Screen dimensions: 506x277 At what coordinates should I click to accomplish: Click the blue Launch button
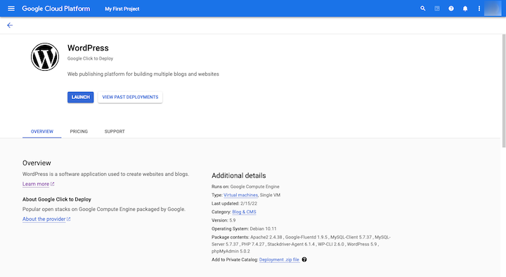[x=80, y=97]
